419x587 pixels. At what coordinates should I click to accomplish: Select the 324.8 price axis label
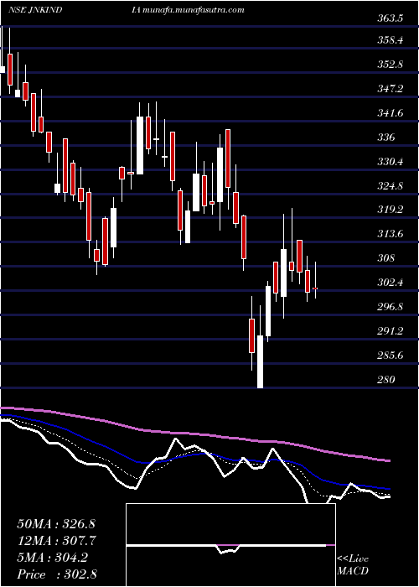[x=390, y=185]
